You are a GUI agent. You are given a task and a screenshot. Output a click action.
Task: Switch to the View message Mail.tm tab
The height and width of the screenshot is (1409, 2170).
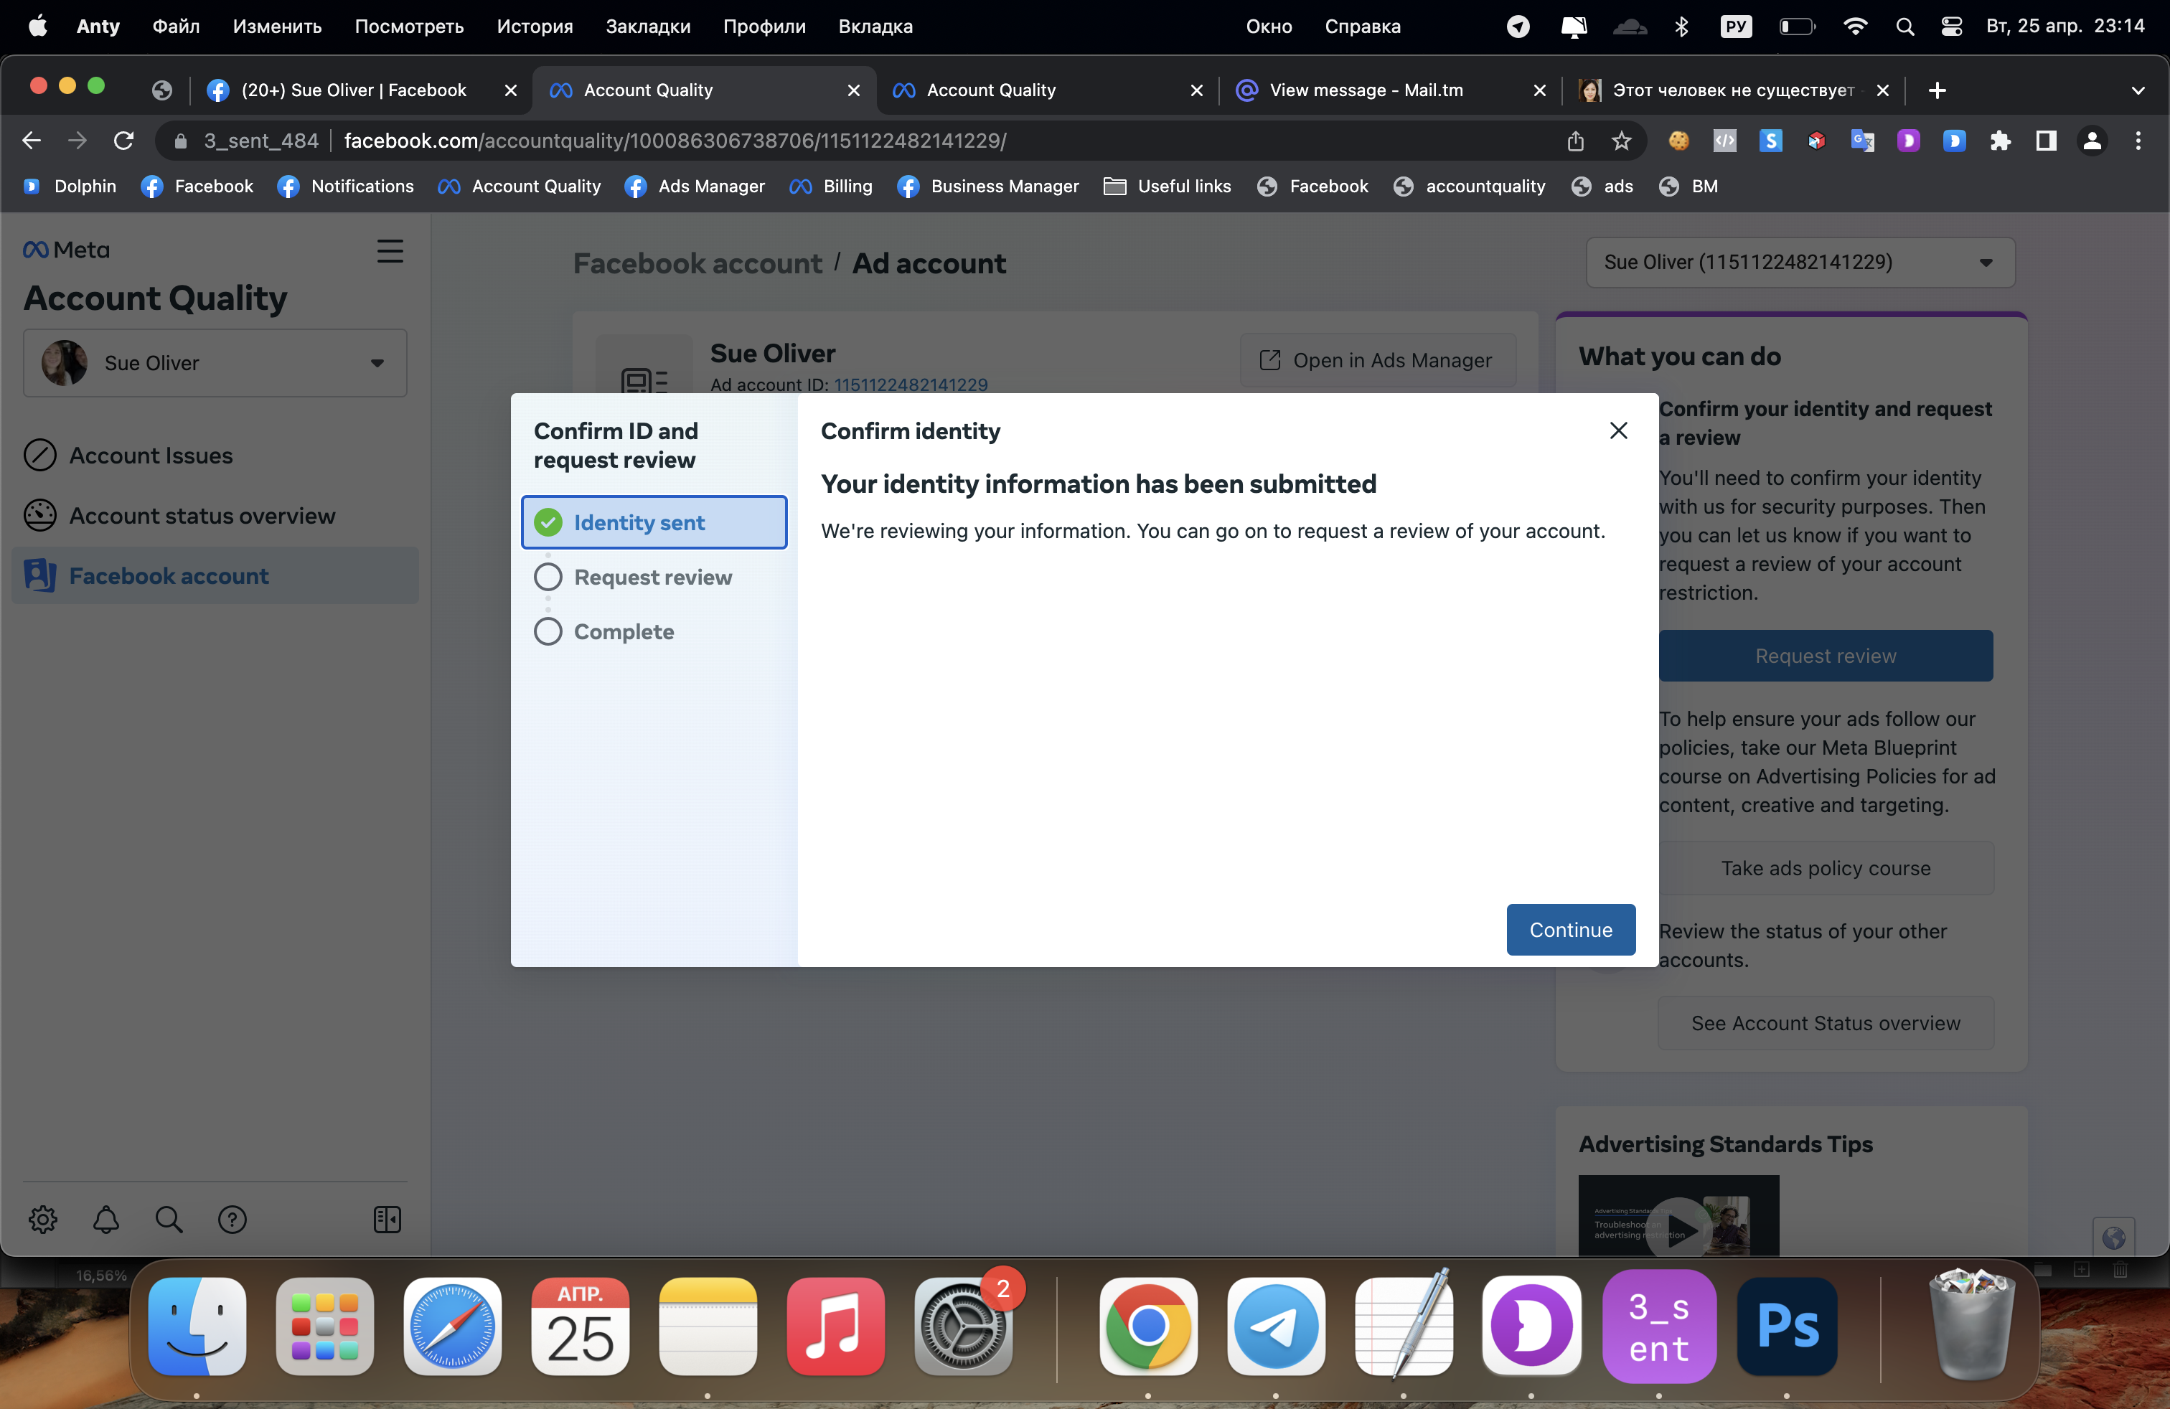[1389, 89]
